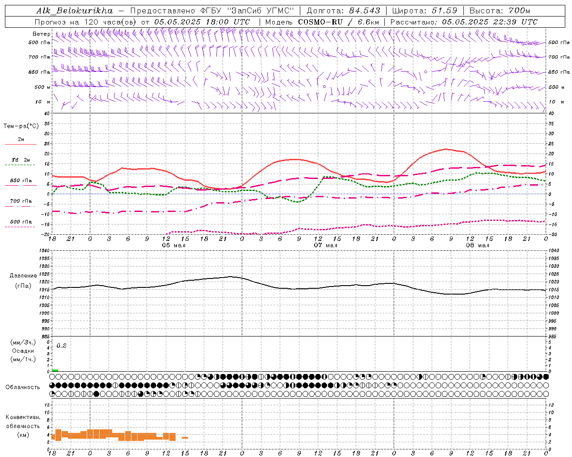Viewport: 572px width, 457px height.
Task: Click the green precipitation bar
Action: coord(55,370)
